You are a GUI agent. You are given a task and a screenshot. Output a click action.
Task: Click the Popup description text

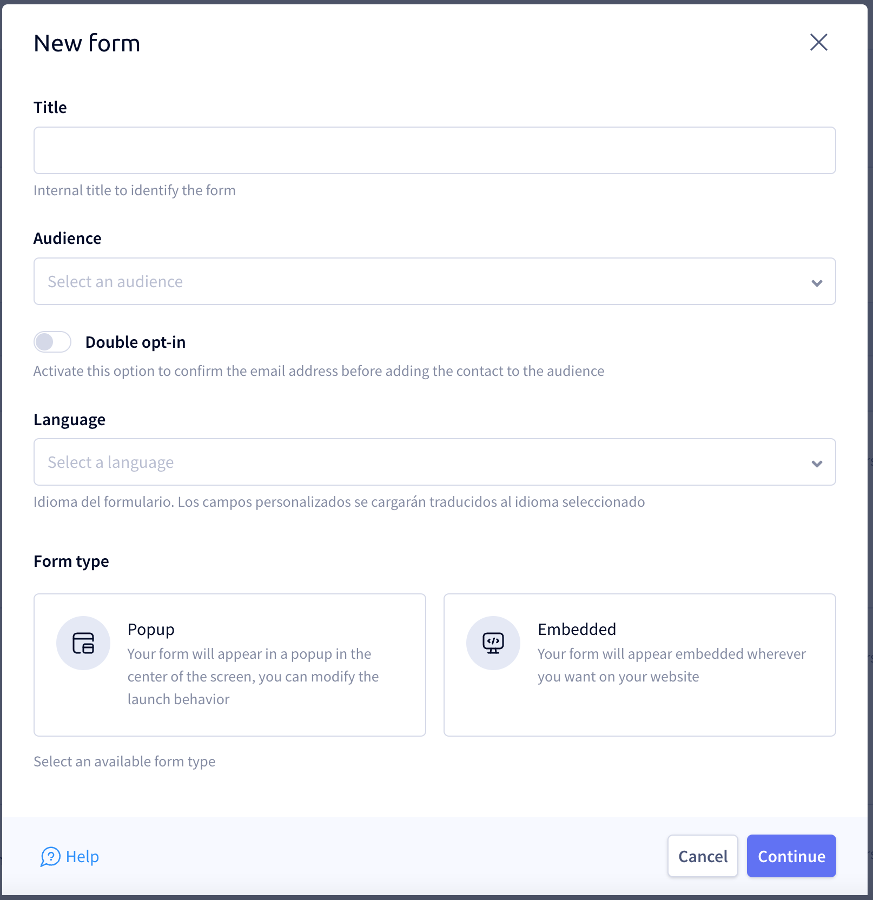(x=253, y=677)
